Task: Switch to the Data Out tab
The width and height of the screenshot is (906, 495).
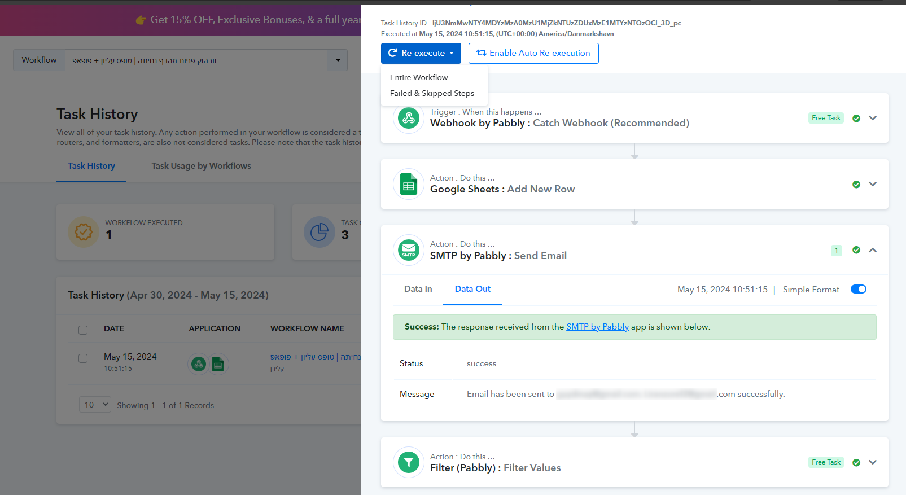Action: click(472, 289)
